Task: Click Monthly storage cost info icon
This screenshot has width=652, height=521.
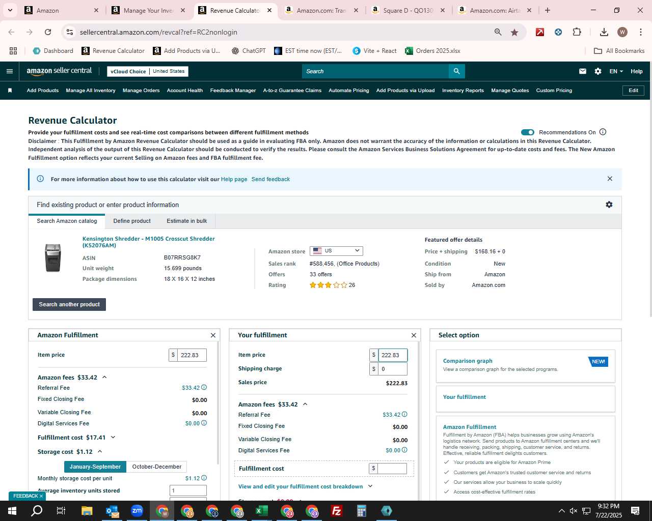Action: (x=204, y=478)
